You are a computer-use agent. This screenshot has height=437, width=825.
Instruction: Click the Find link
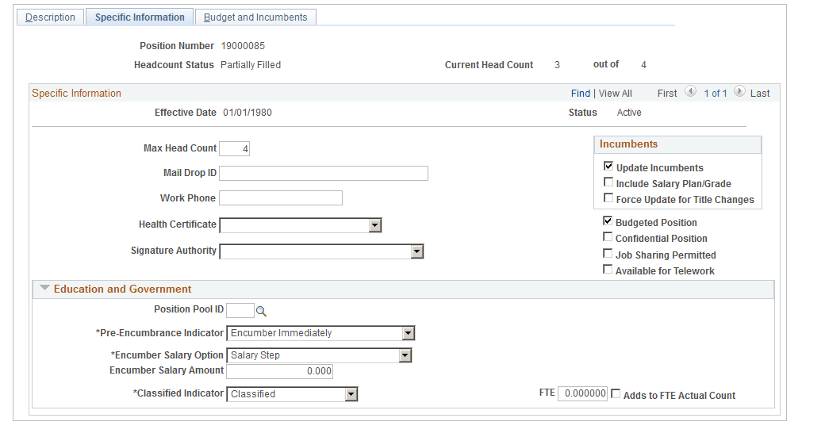pyautogui.click(x=581, y=94)
